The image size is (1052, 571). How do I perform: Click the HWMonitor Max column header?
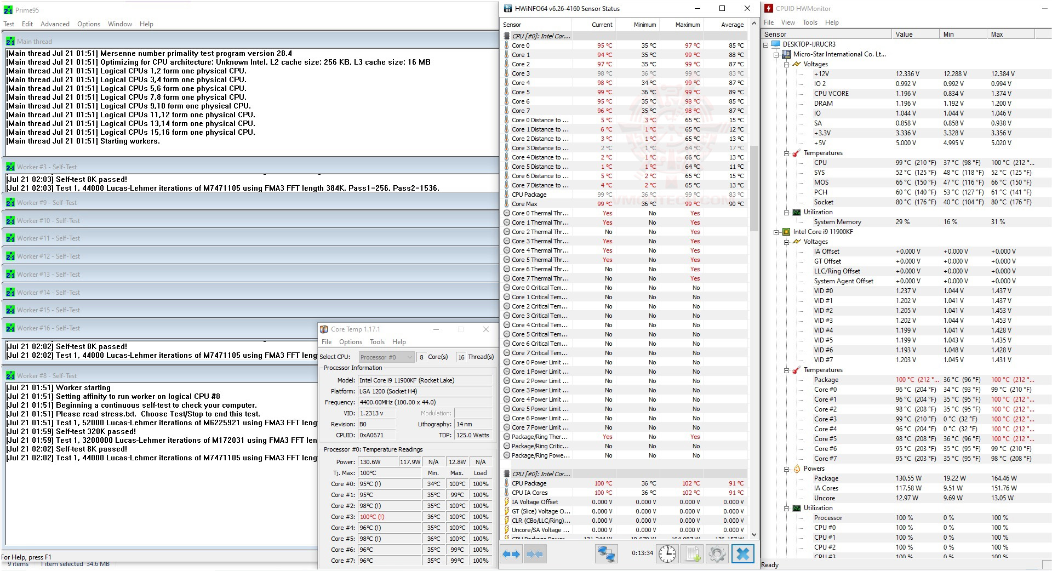pyautogui.click(x=1011, y=34)
